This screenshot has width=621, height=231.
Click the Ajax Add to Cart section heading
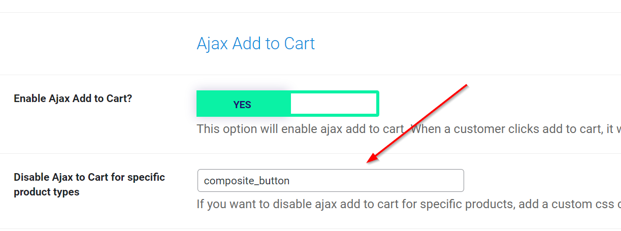click(x=255, y=44)
